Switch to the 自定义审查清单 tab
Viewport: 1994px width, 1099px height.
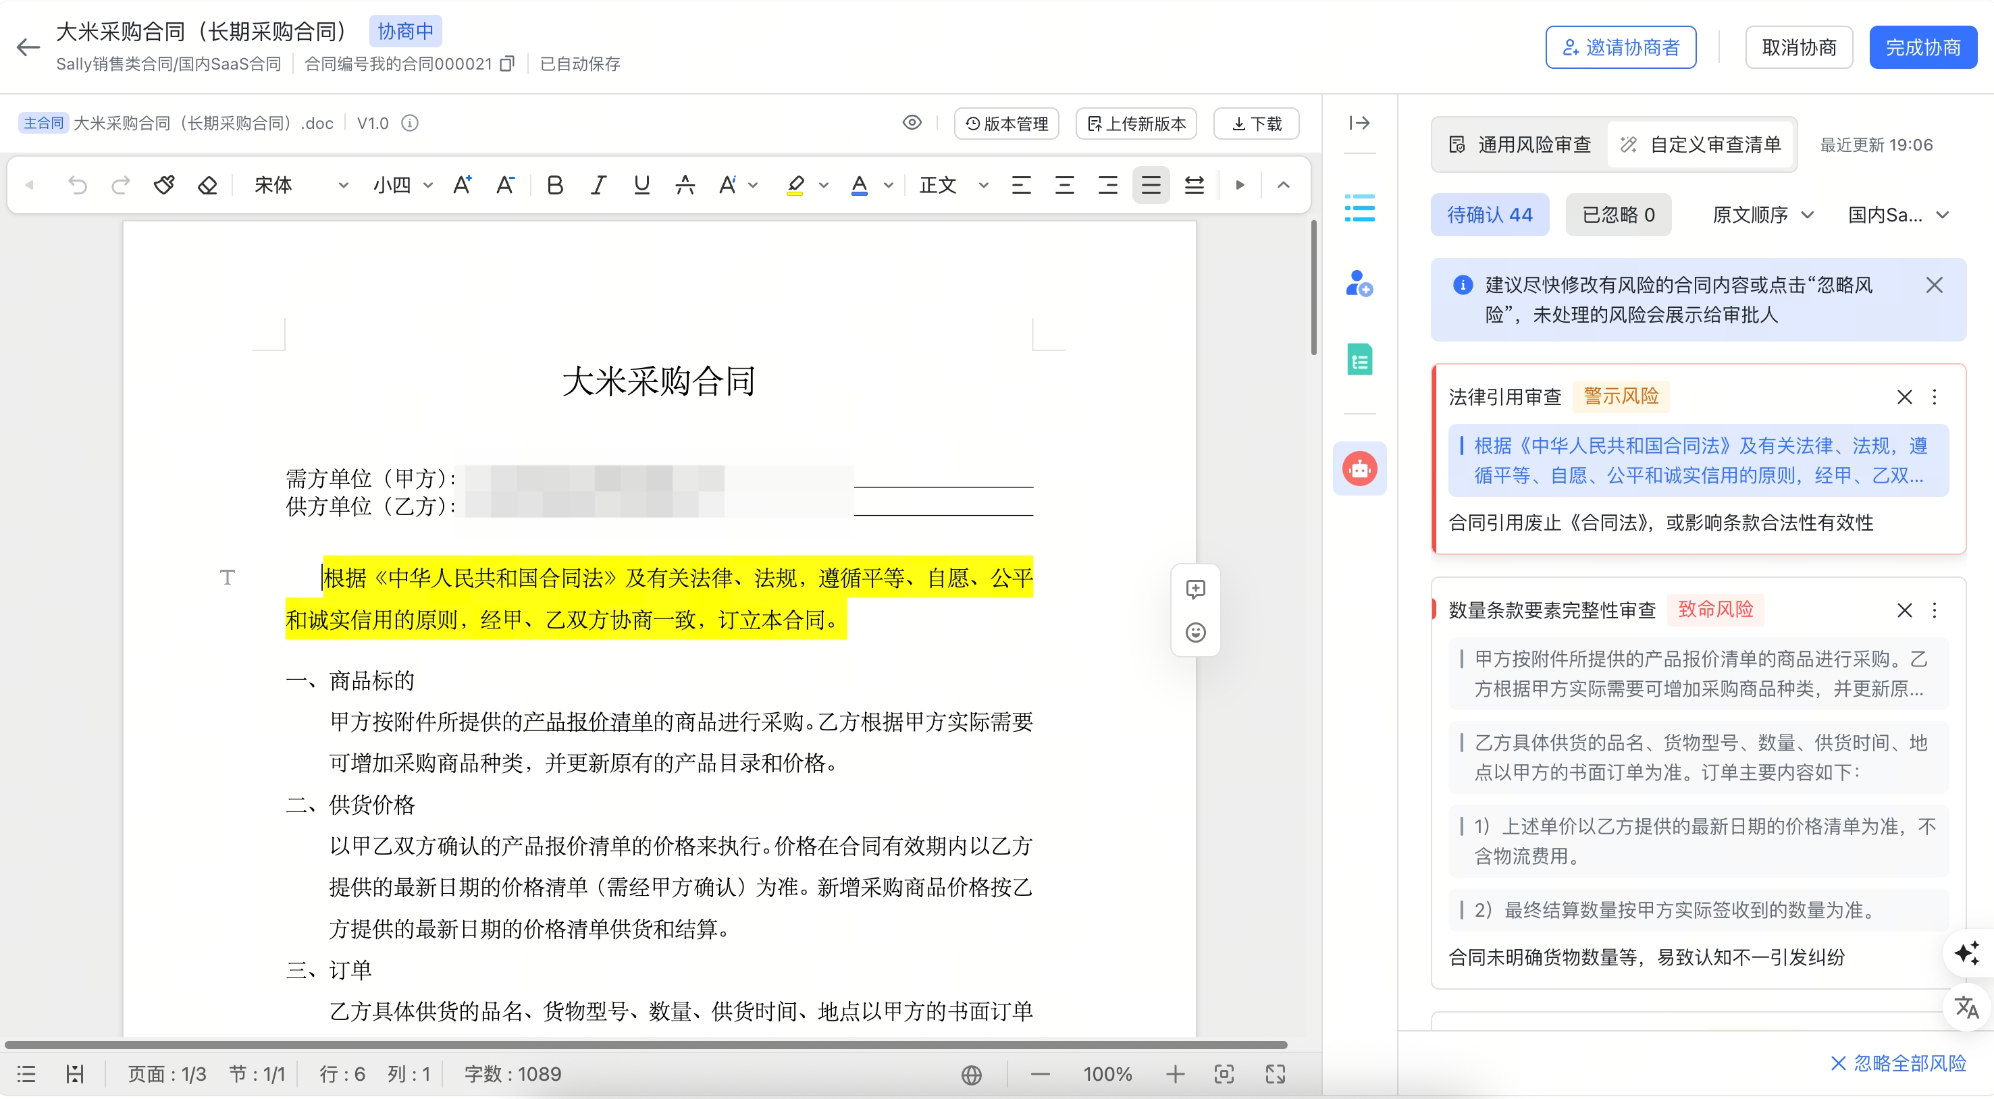pyautogui.click(x=1700, y=144)
